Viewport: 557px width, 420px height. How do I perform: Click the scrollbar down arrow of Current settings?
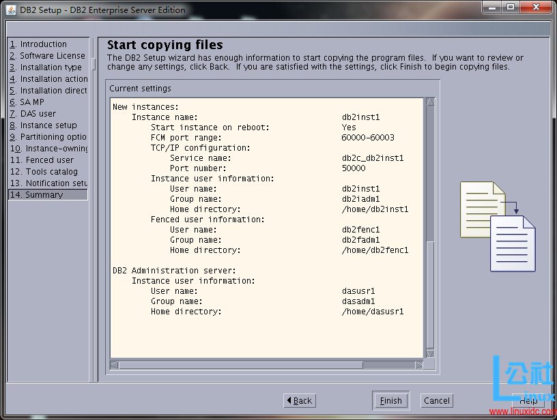430,355
